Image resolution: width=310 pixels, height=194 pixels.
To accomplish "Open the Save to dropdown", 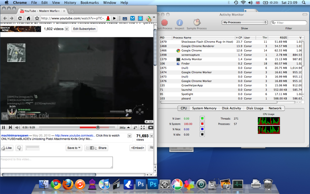I will click(74, 148).
